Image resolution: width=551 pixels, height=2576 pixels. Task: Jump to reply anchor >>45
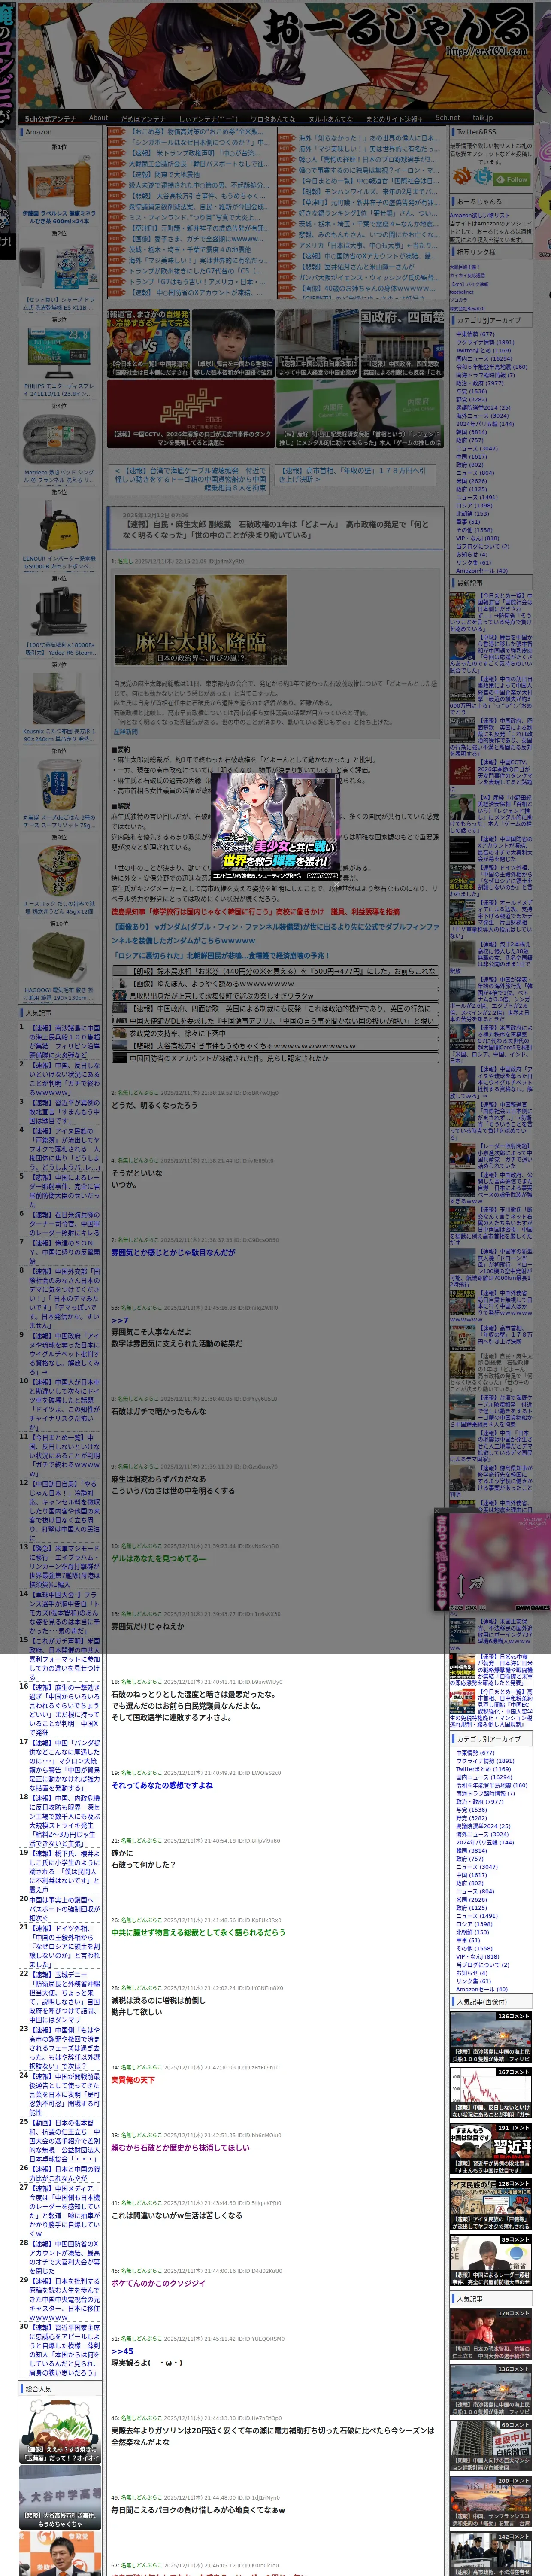pos(121,2351)
